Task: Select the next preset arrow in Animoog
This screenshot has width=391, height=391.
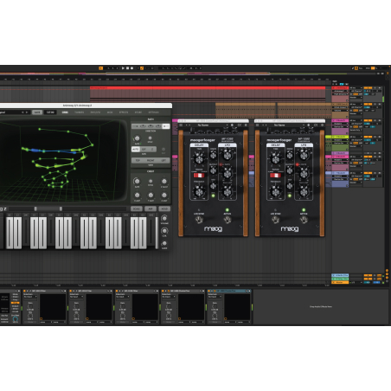Action: pos(26,112)
